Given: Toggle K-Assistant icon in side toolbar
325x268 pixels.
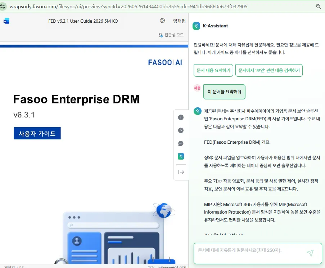Looking at the screenshot, I should point(181,156).
